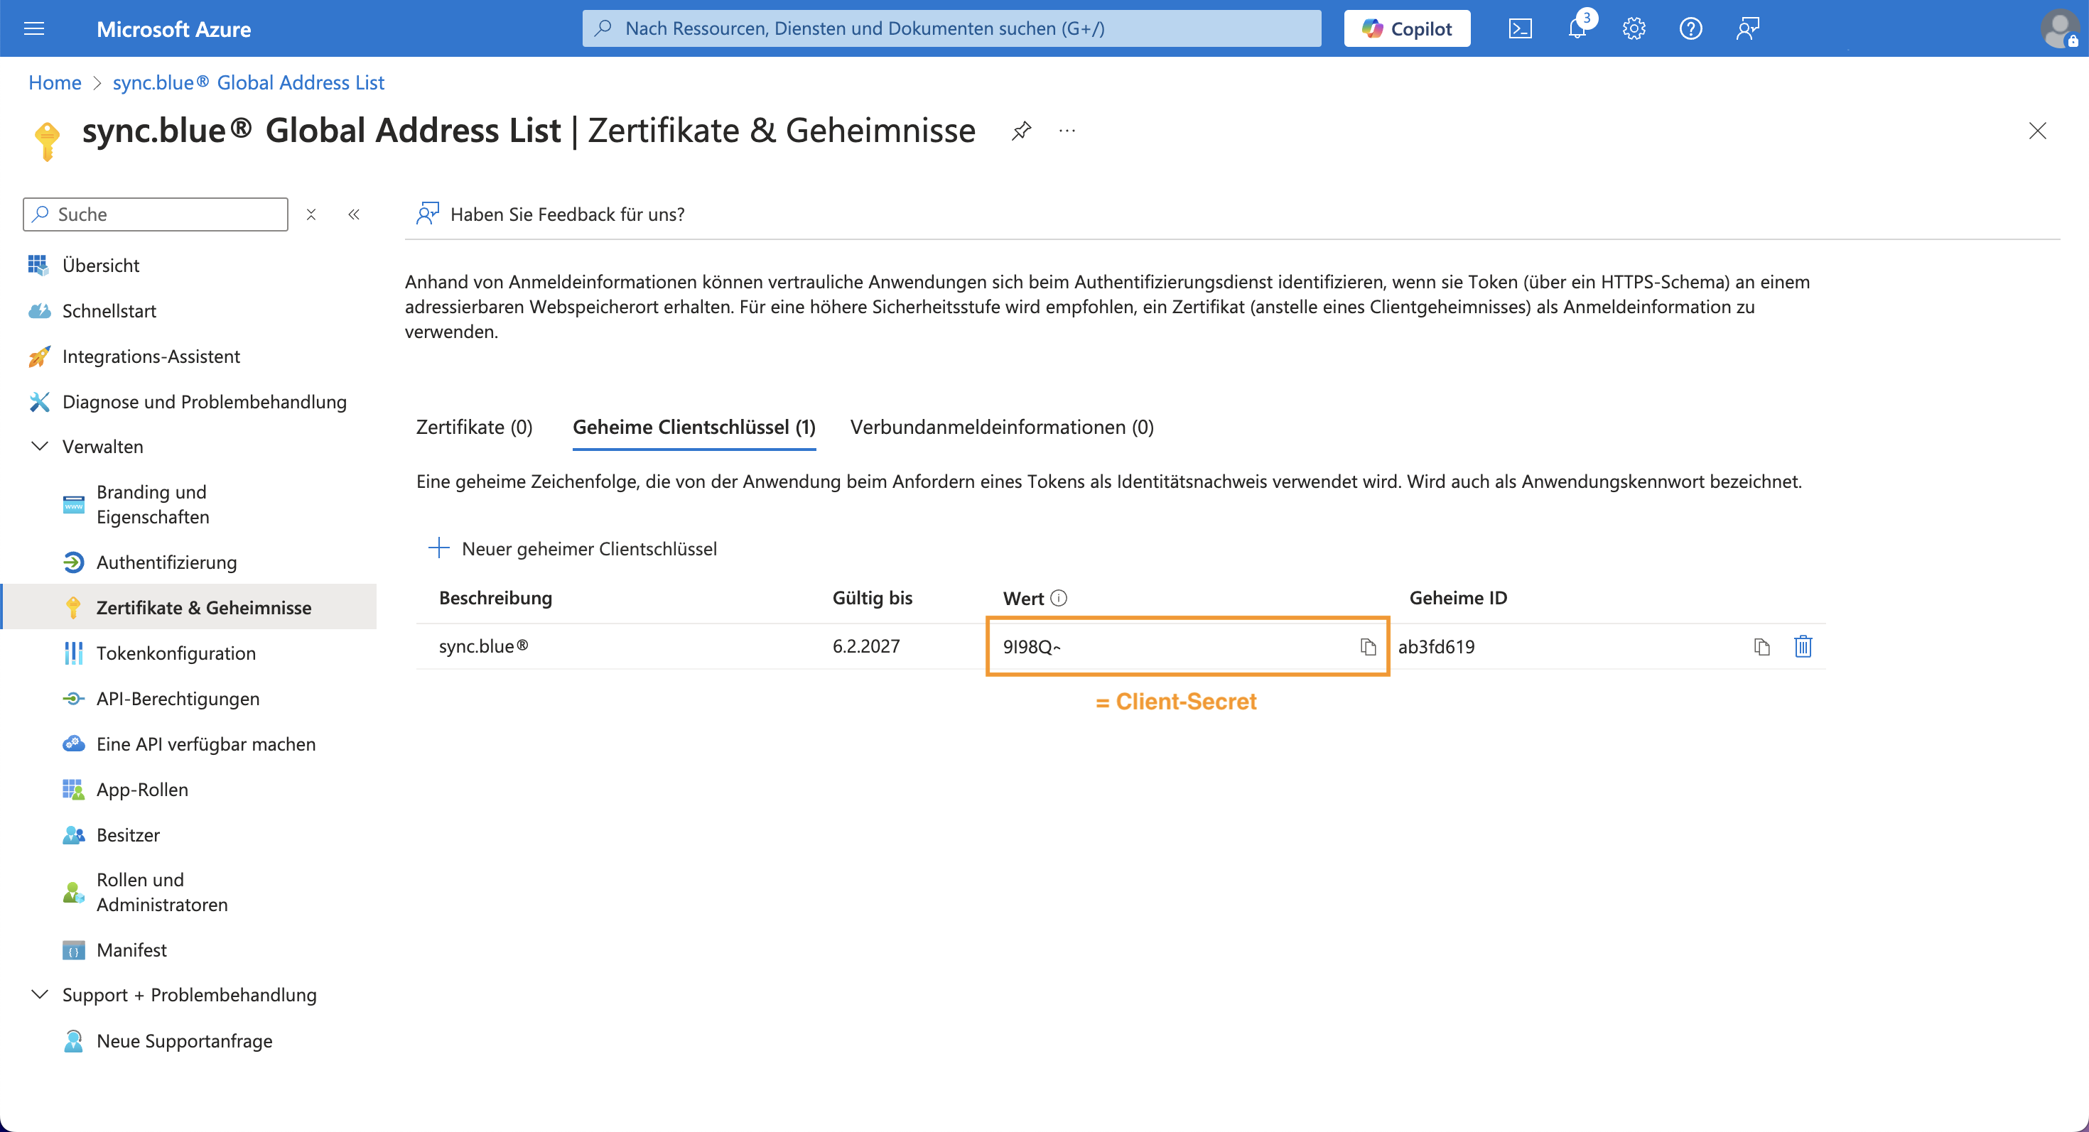Viewport: 2089px width, 1132px height.
Task: Switch to the Zertifikate (0) tab
Action: click(475, 427)
